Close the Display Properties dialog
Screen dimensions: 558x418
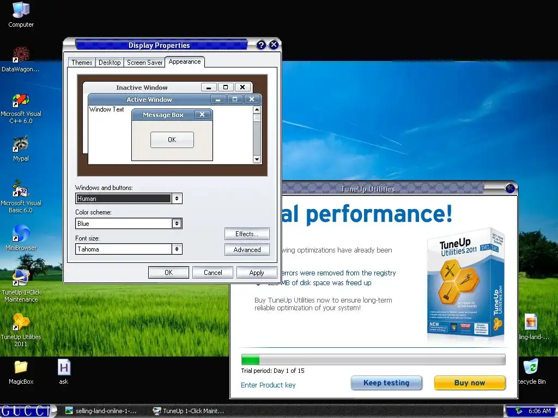coord(274,45)
